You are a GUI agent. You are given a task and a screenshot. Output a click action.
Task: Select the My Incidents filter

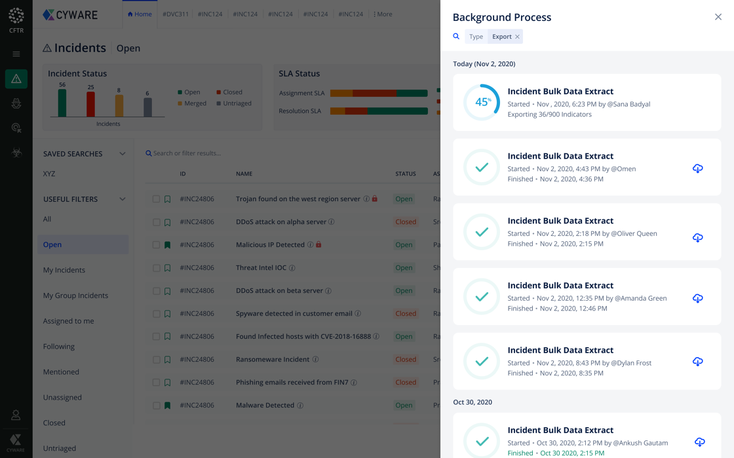(64, 270)
